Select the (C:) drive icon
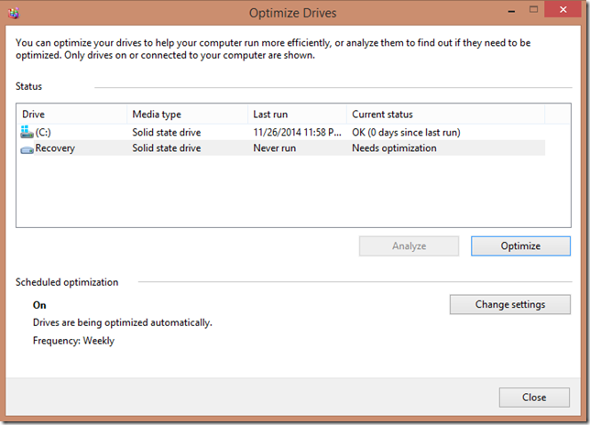Screen dimensions: 590x425 point(26,133)
